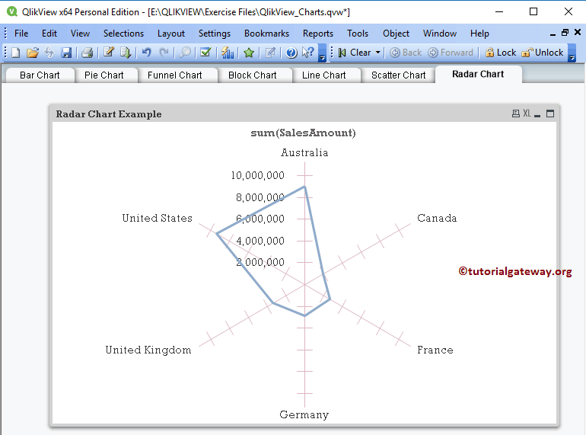Open the Help menu
The image size is (586, 435).
click(x=479, y=34)
